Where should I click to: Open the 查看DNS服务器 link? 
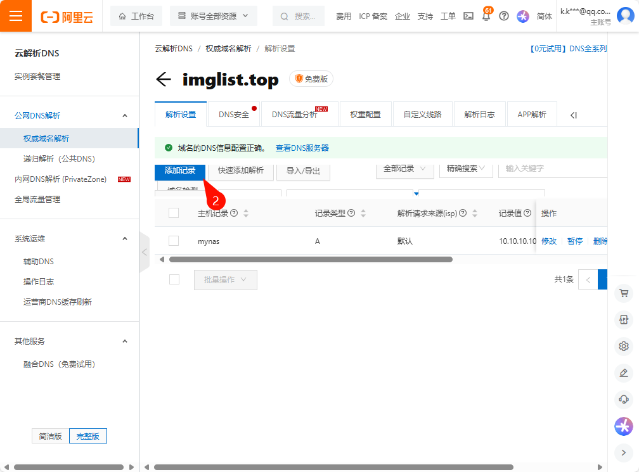[302, 148]
